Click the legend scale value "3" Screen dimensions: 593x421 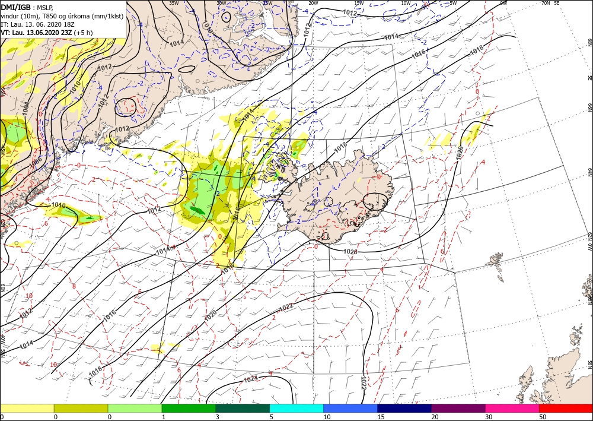[217, 417]
